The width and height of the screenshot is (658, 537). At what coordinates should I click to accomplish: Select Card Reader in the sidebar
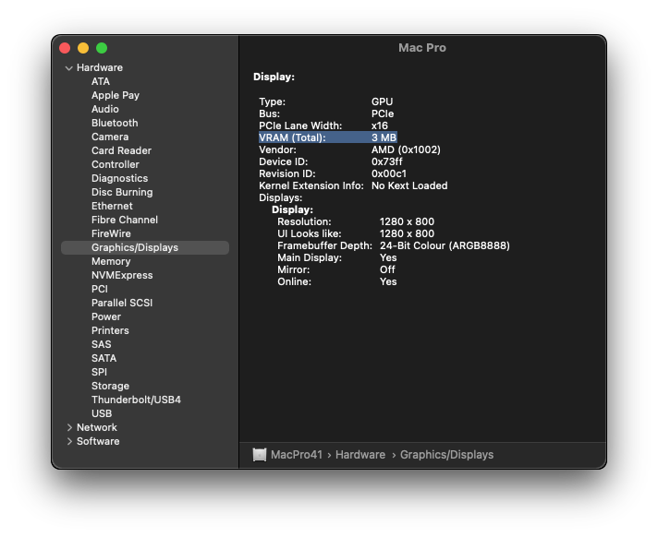[121, 150]
